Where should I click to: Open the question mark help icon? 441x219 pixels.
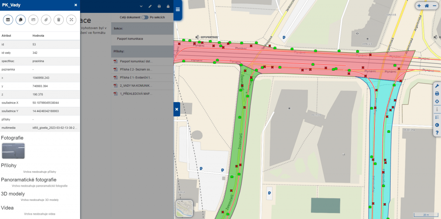(x=437, y=132)
